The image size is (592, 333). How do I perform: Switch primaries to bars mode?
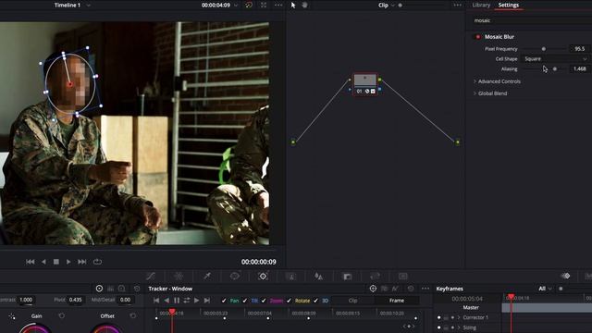pos(111,289)
